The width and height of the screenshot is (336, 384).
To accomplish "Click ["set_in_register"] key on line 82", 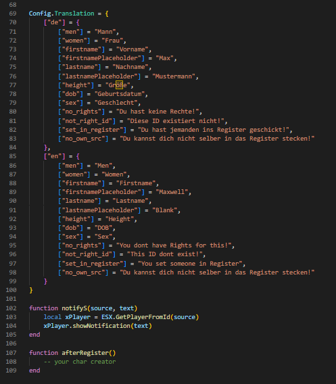I will click(x=93, y=130).
